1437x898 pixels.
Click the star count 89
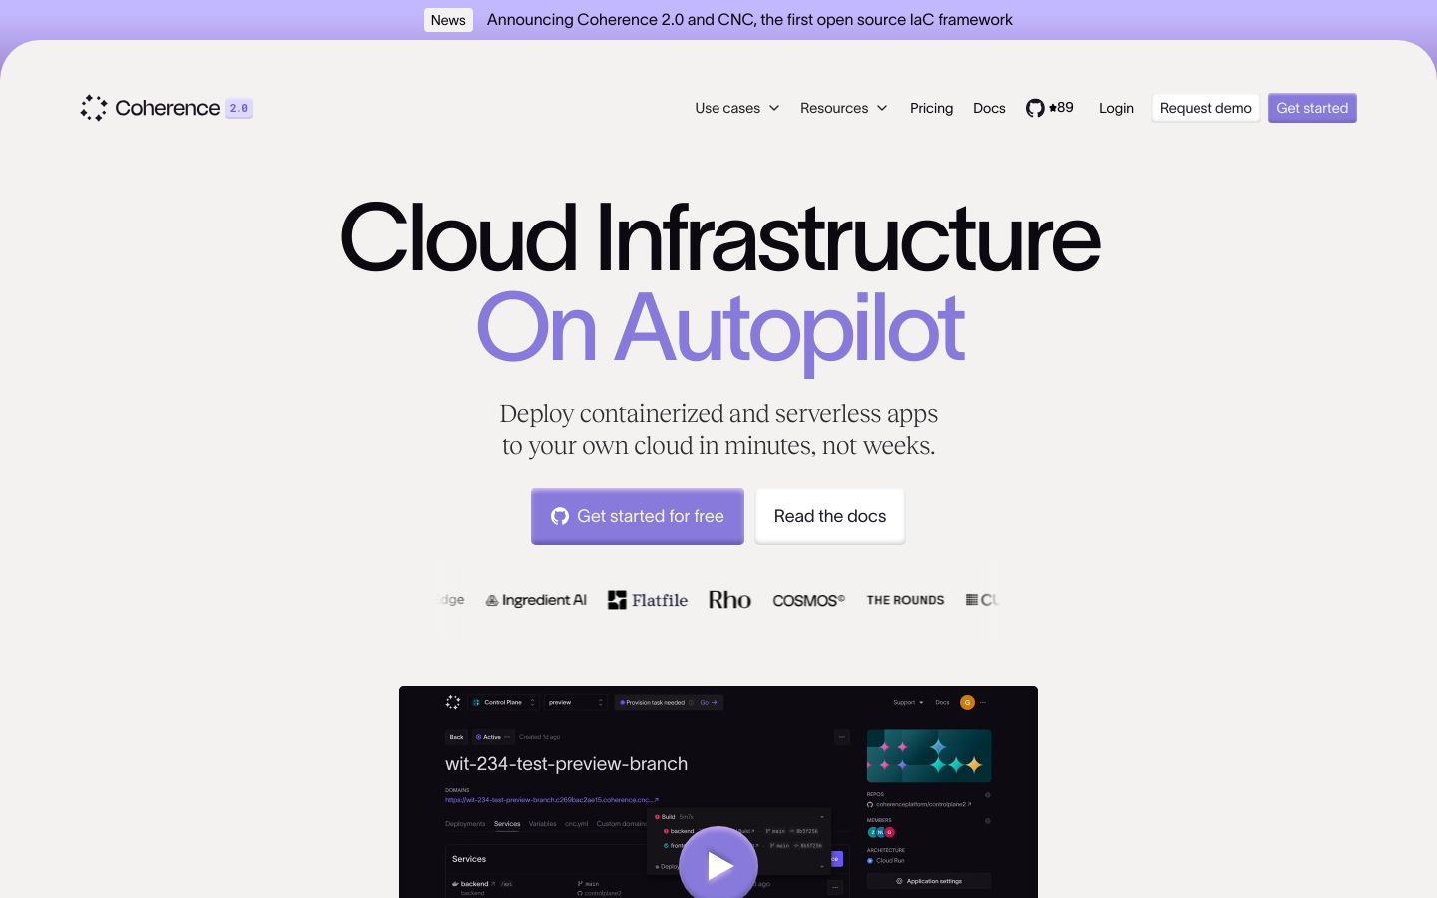coord(1062,107)
